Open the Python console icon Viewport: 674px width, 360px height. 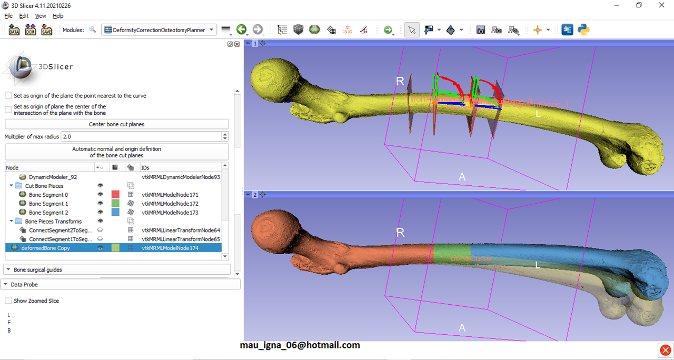(x=583, y=30)
